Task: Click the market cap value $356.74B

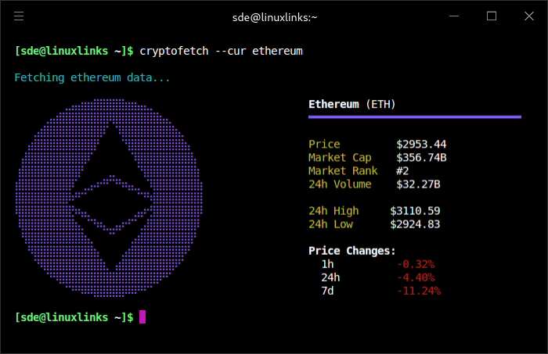Action: tap(421, 158)
